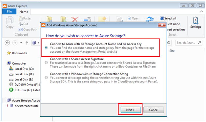206x122 pixels.
Task: Click the dialog title bar cloud icon
Action: (43, 25)
